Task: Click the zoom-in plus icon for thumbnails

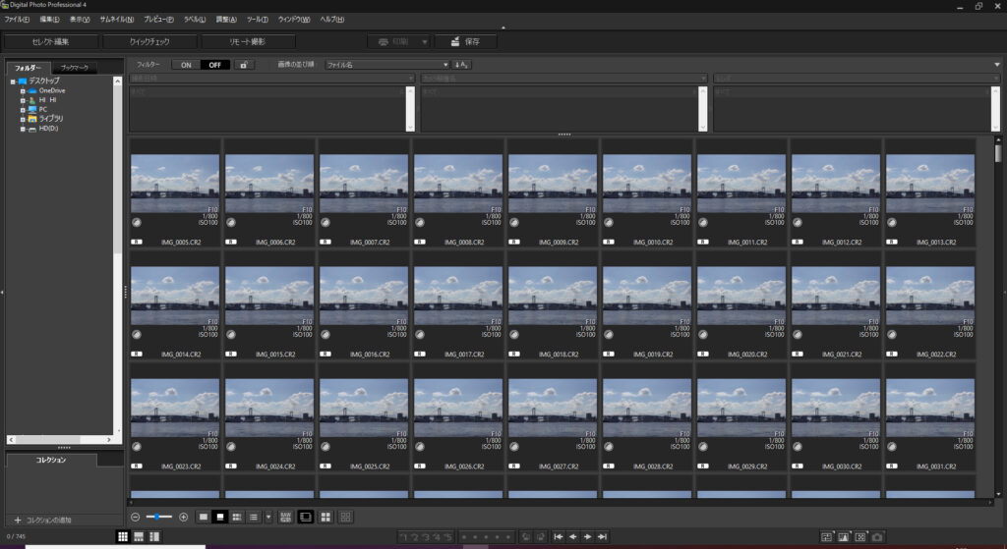Action: (x=183, y=517)
